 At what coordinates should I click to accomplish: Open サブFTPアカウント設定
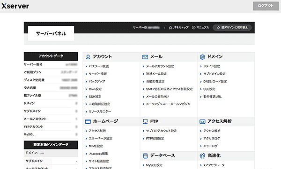tap(161, 131)
